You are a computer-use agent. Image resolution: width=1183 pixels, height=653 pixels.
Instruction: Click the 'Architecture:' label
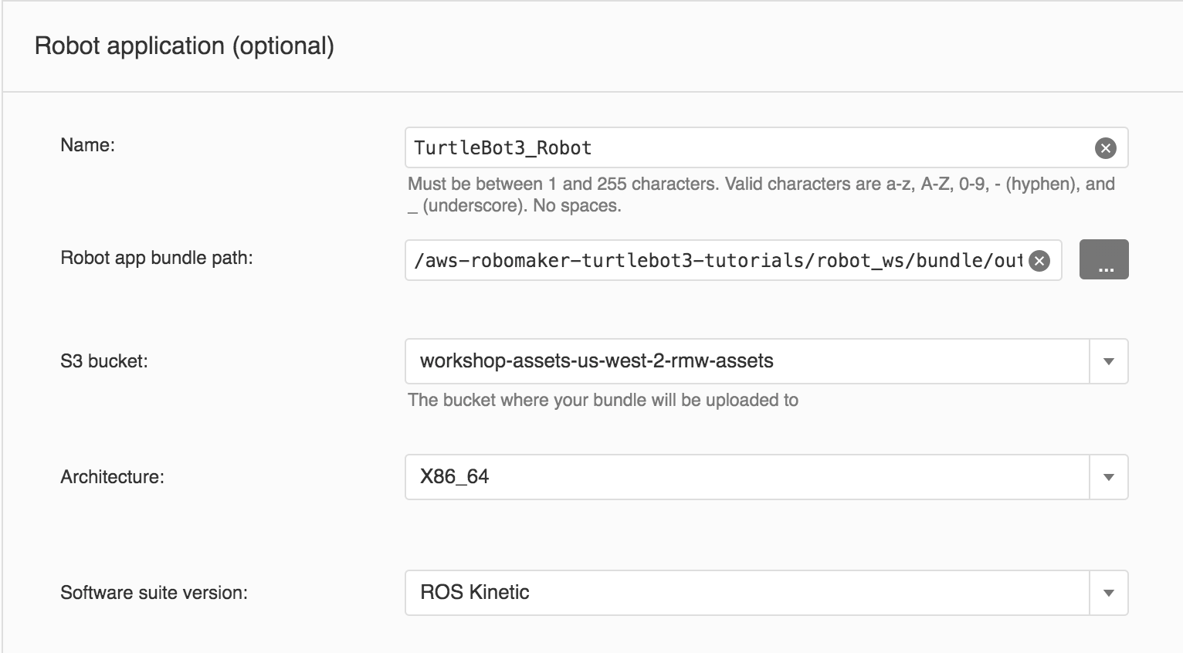click(x=112, y=477)
